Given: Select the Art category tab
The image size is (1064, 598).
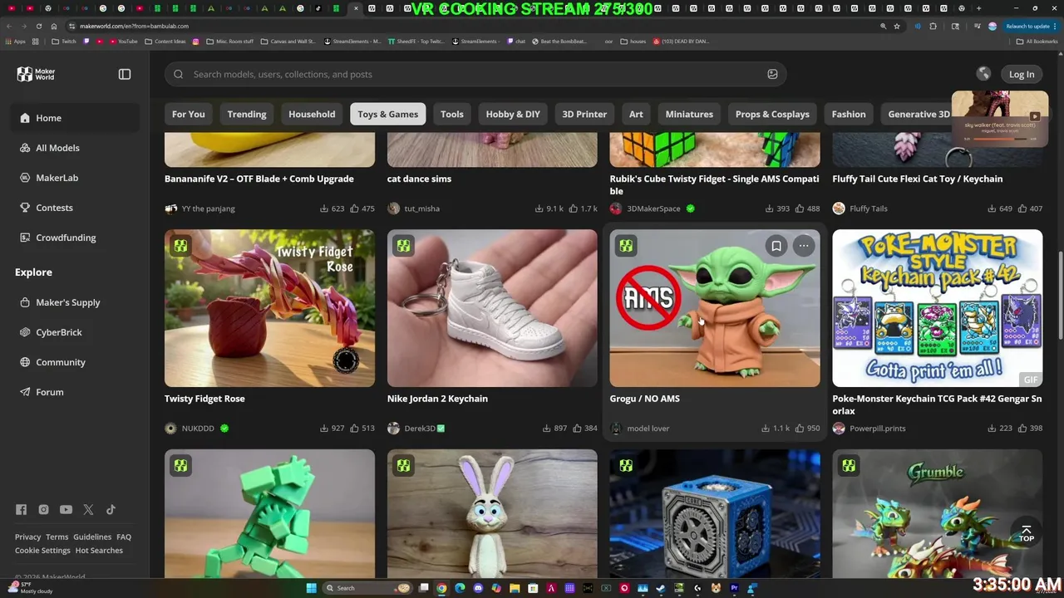Looking at the screenshot, I should (636, 114).
